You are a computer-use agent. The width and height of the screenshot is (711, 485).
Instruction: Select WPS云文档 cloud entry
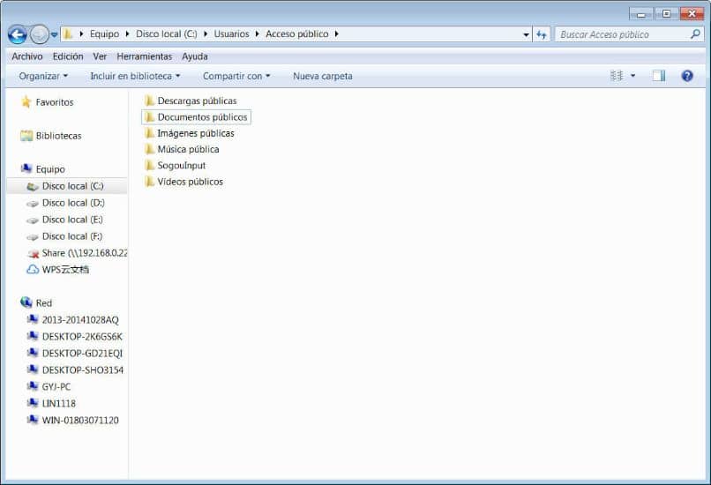click(x=57, y=269)
